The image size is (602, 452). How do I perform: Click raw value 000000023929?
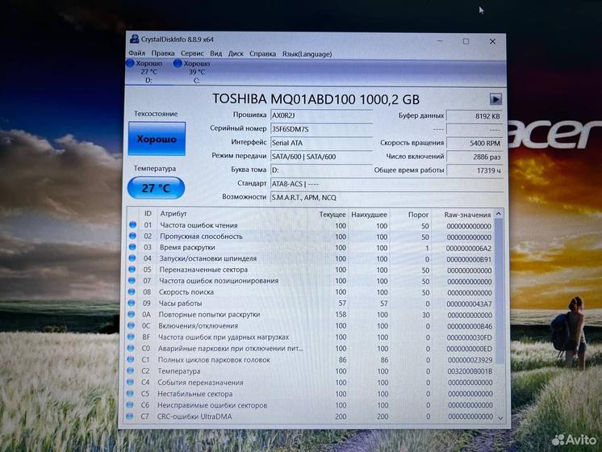click(470, 360)
